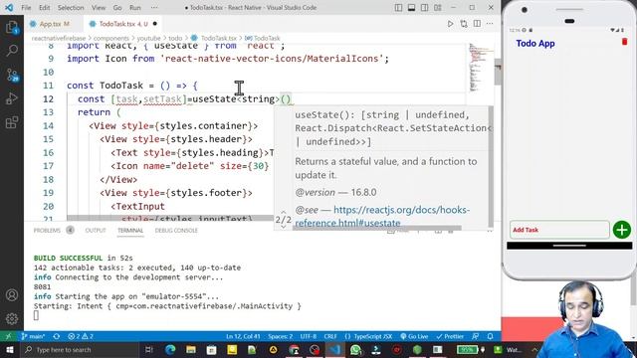Open the File menu

click(26, 8)
